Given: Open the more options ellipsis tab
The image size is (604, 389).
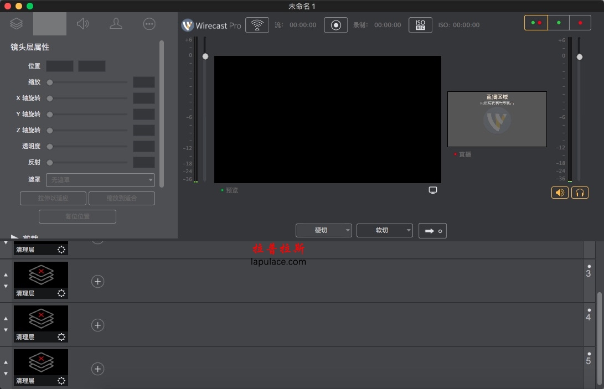Looking at the screenshot, I should coord(149,24).
